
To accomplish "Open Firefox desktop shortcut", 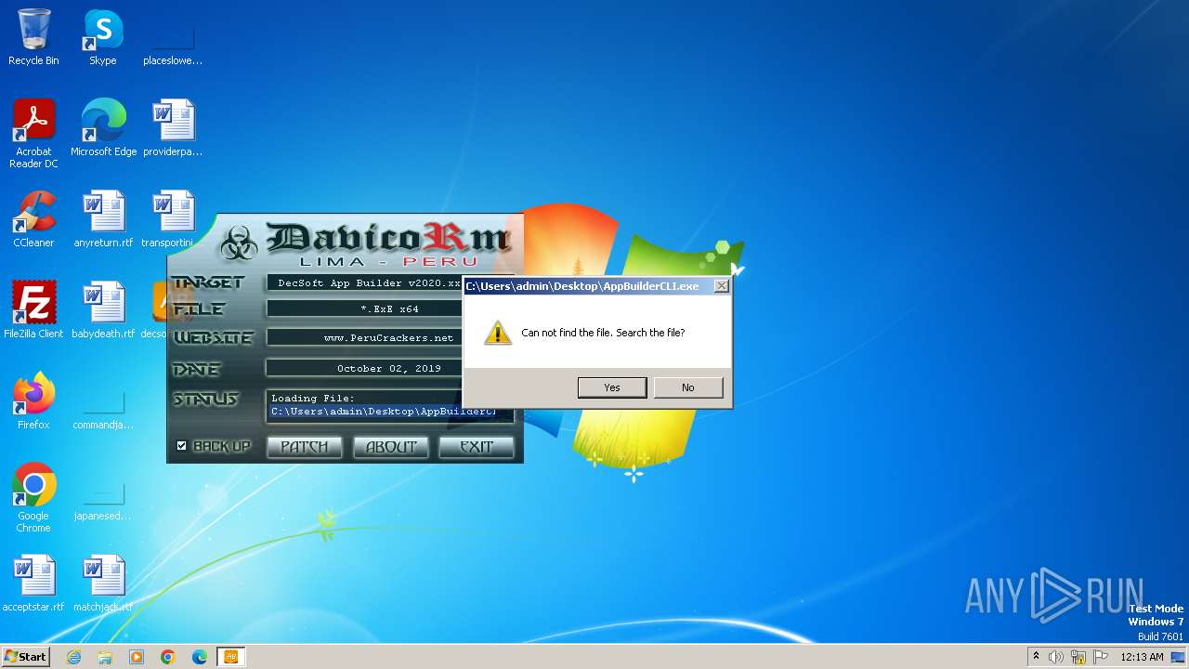I will (33, 401).
